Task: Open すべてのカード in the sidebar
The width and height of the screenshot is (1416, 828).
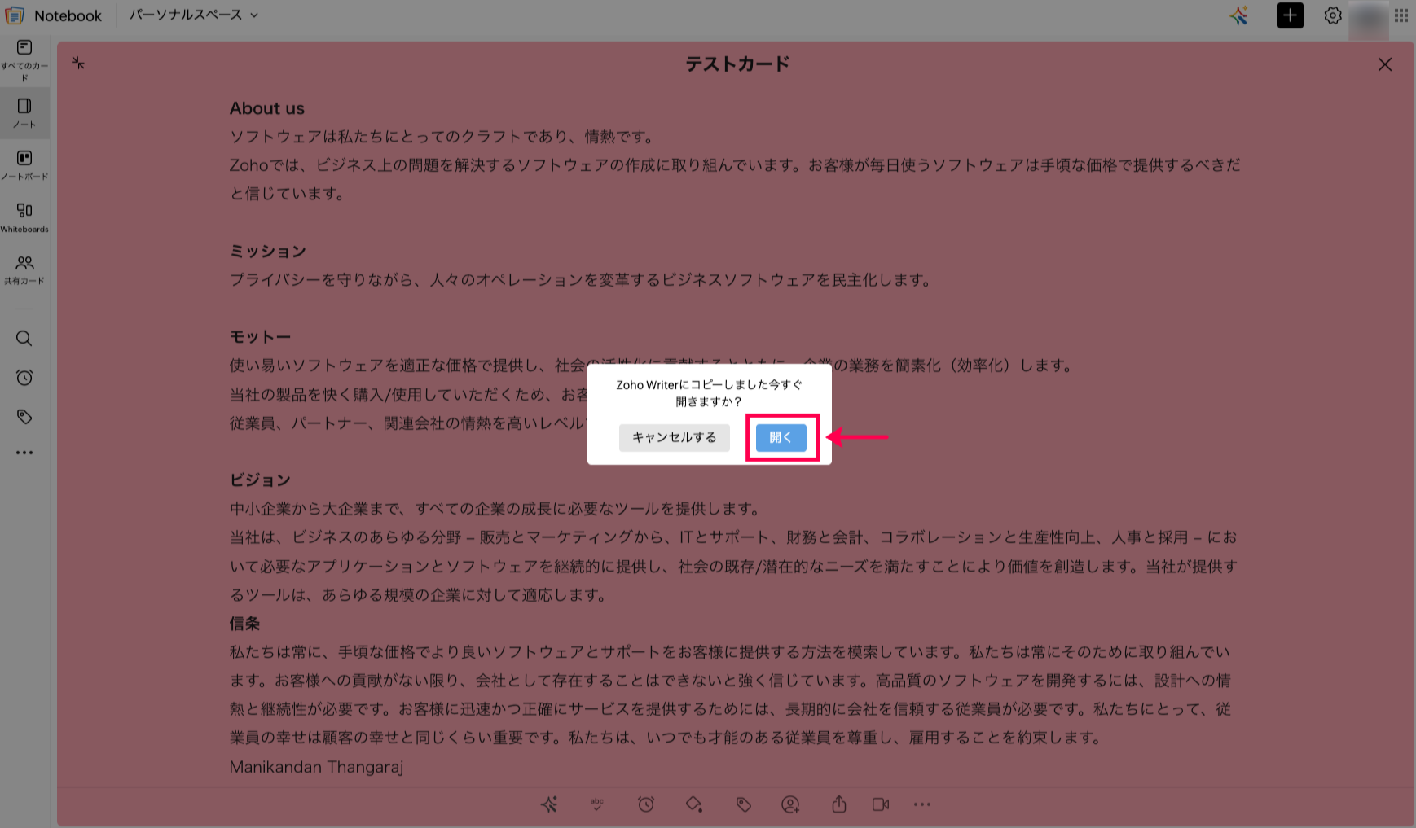Action: pos(24,59)
